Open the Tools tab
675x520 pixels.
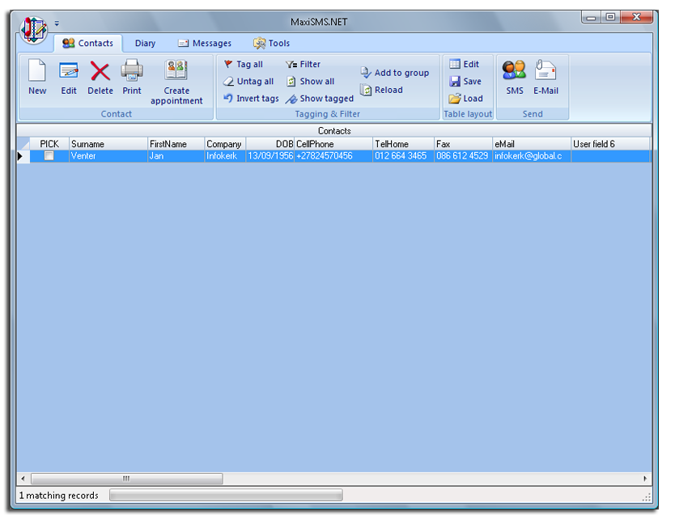(272, 43)
